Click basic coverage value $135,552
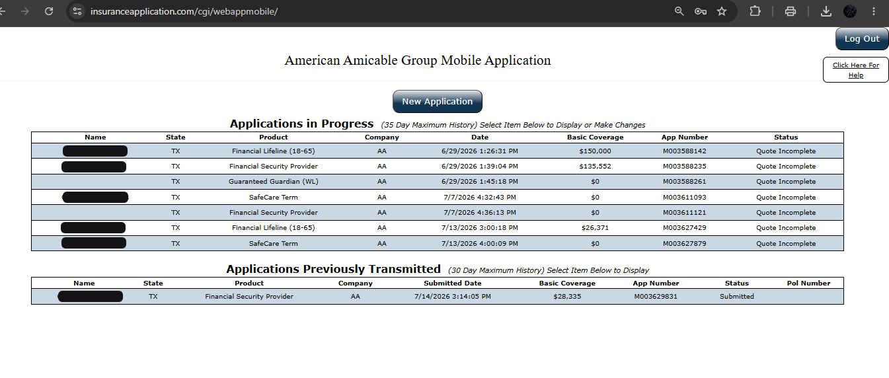This screenshot has width=889, height=378. tap(595, 166)
